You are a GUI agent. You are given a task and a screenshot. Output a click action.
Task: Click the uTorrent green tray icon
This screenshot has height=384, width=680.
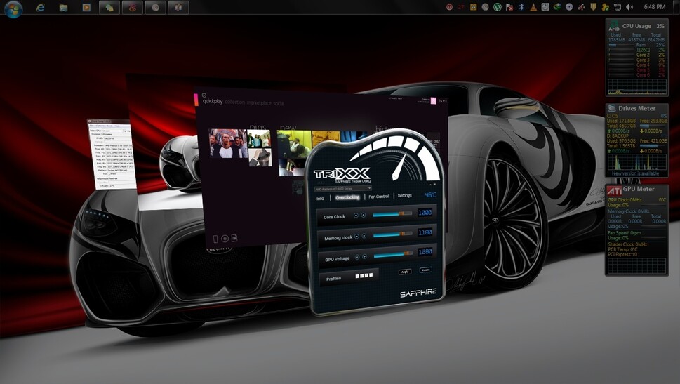tap(498, 7)
